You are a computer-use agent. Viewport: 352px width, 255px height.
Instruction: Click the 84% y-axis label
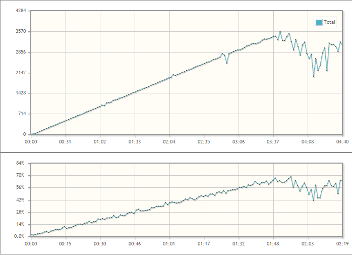pyautogui.click(x=20, y=163)
